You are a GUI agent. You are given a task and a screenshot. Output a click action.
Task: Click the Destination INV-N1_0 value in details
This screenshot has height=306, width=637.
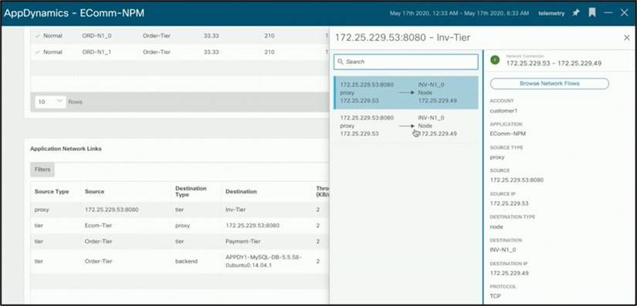pos(503,250)
